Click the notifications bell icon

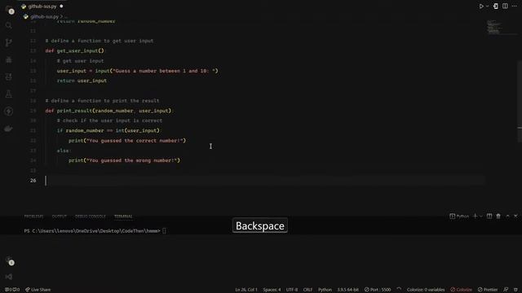pyautogui.click(x=515, y=290)
